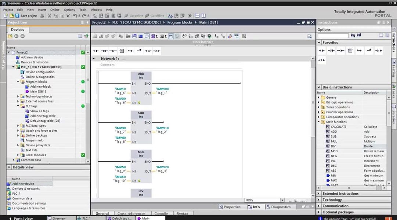
Task: Collapse the Program blocks folder
Action: (18, 82)
